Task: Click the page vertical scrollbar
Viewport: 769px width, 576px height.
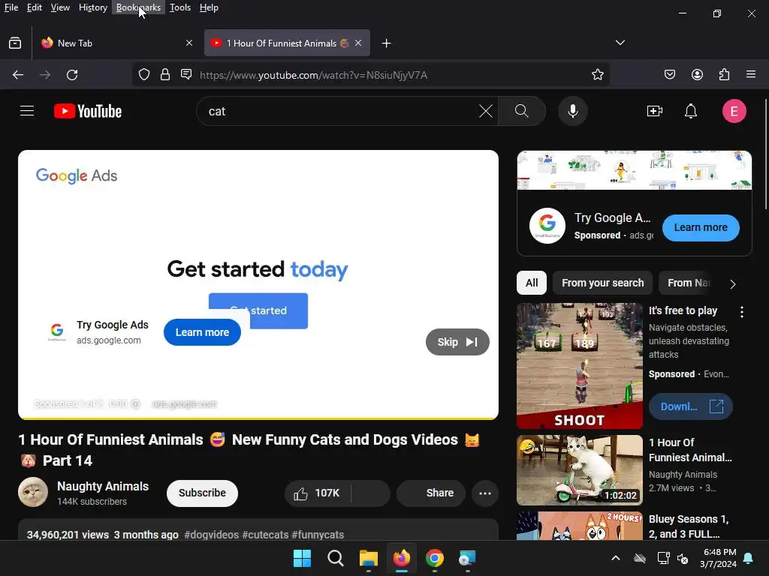Action: pos(766,154)
